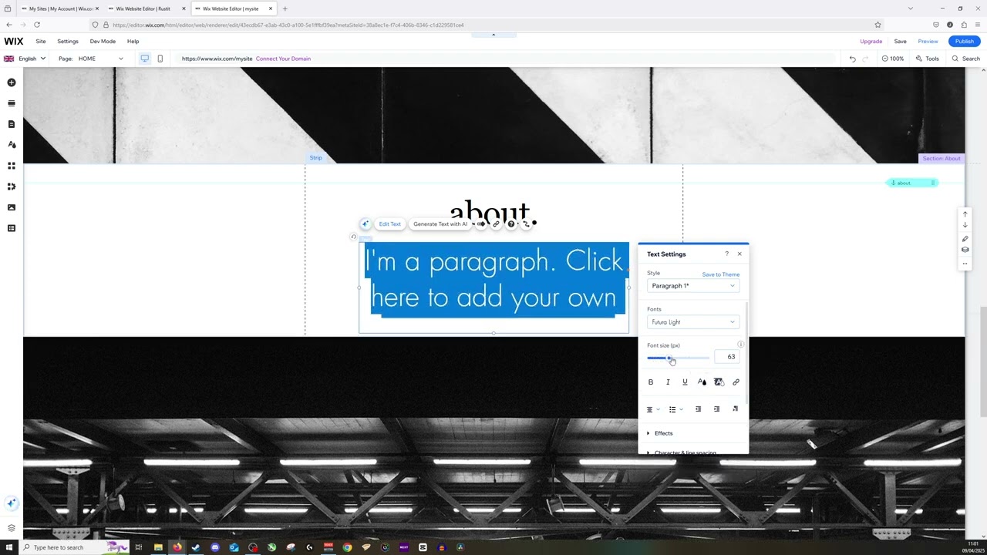Open the Help menu
This screenshot has width=987, height=555.
(x=133, y=42)
